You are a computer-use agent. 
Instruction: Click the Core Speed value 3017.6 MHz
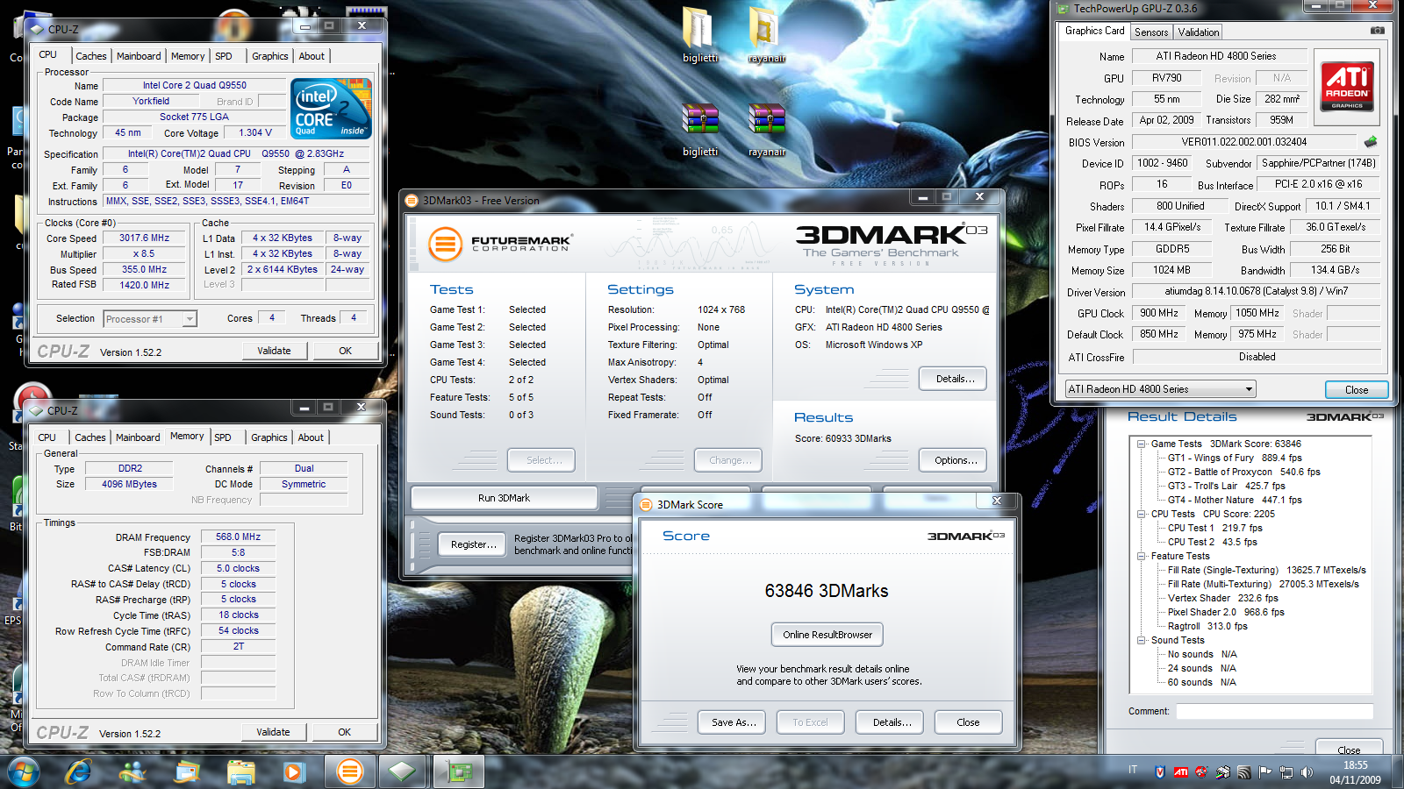pyautogui.click(x=145, y=238)
